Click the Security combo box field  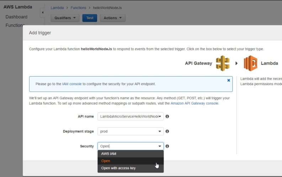point(131,146)
